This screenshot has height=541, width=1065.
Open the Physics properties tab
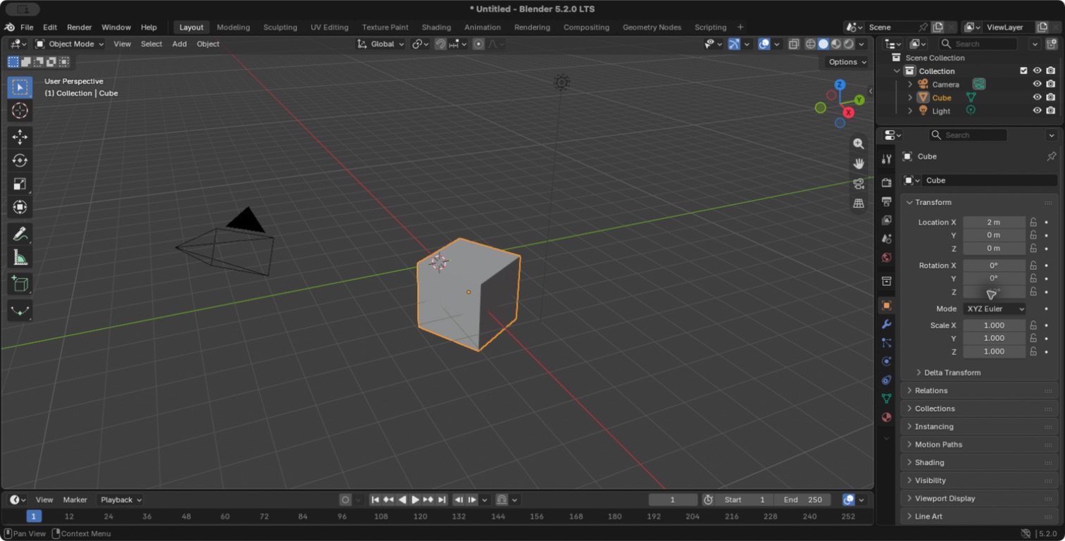coord(887,361)
